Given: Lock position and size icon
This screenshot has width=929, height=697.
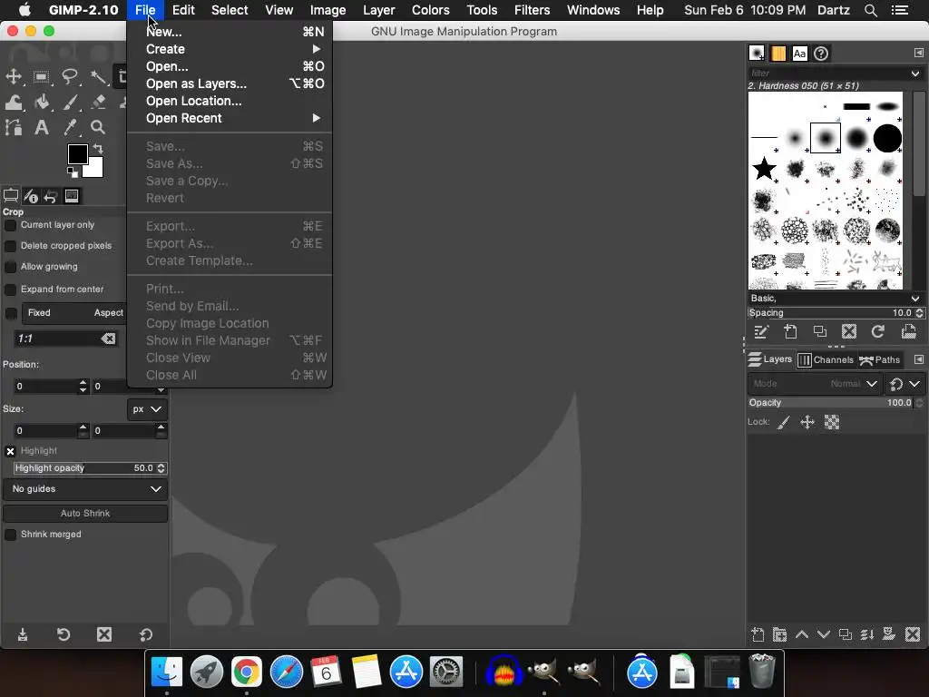Looking at the screenshot, I should tap(807, 423).
